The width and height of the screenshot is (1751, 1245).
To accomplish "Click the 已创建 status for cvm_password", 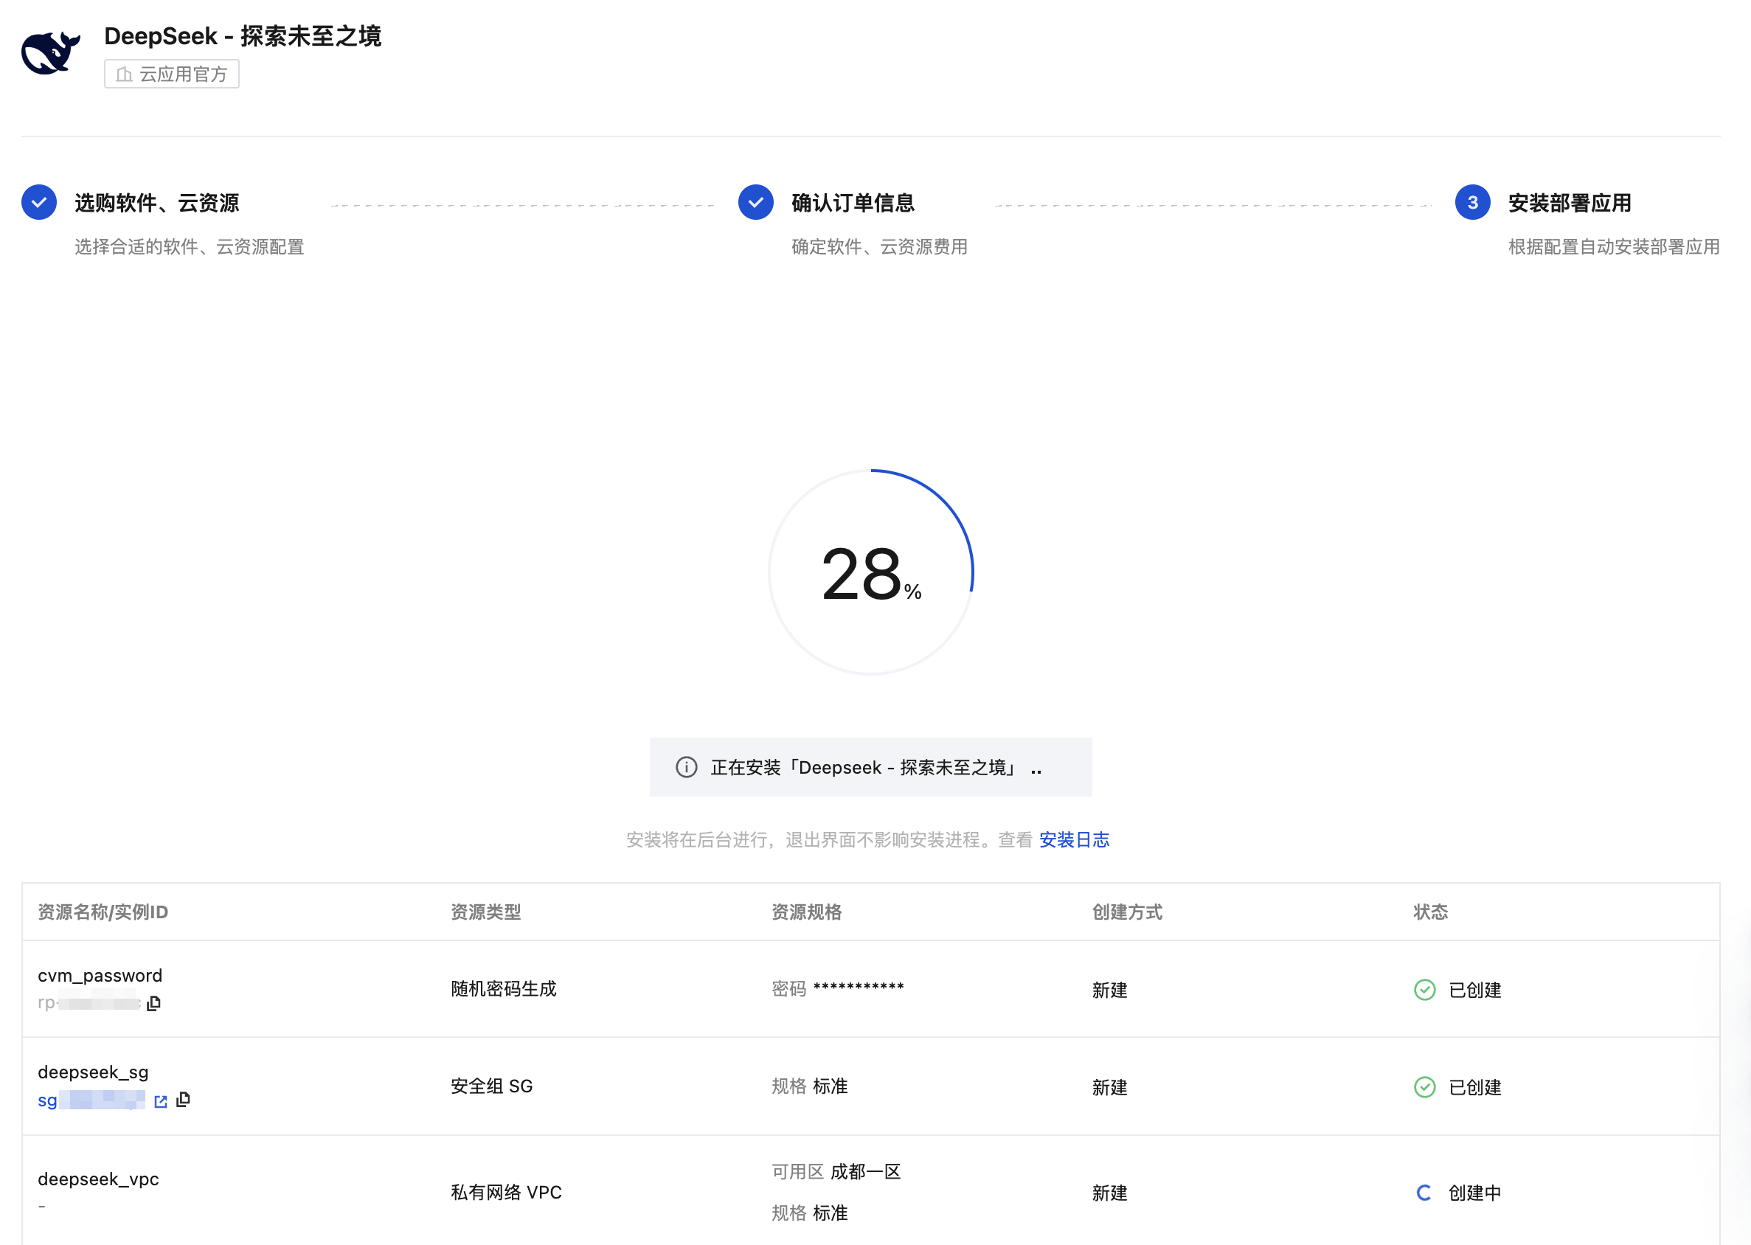I will click(x=1474, y=990).
